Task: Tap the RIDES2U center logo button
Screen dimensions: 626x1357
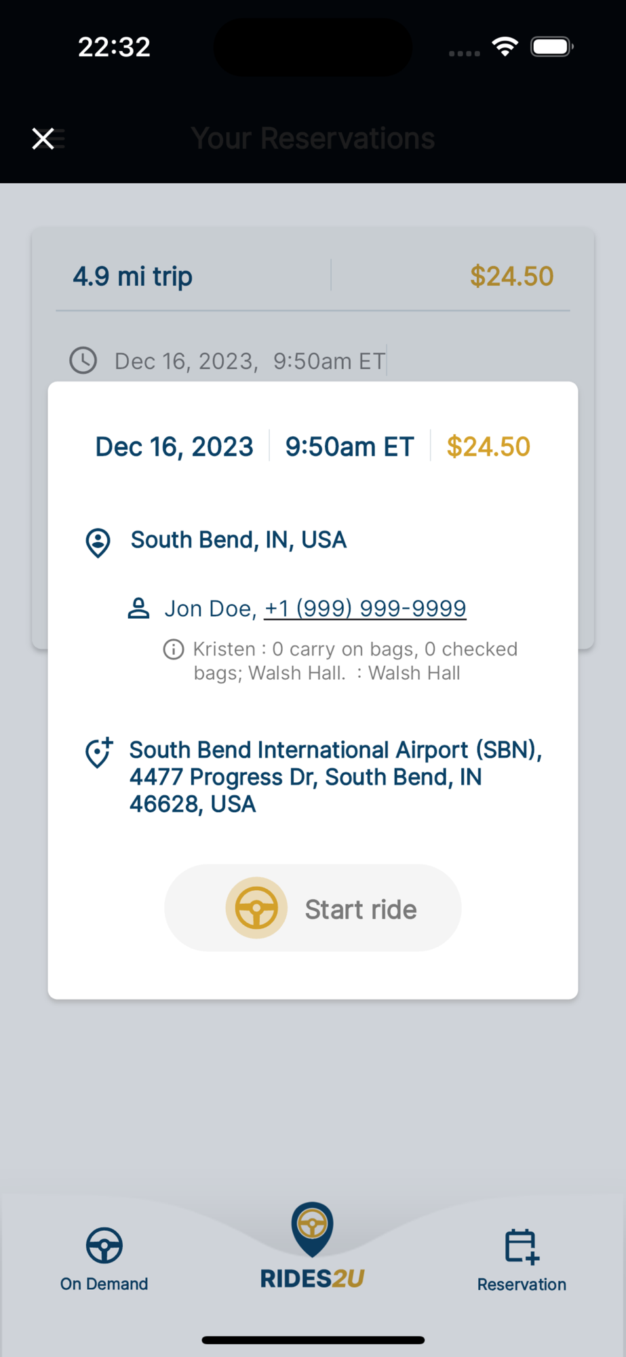Action: [312, 1246]
